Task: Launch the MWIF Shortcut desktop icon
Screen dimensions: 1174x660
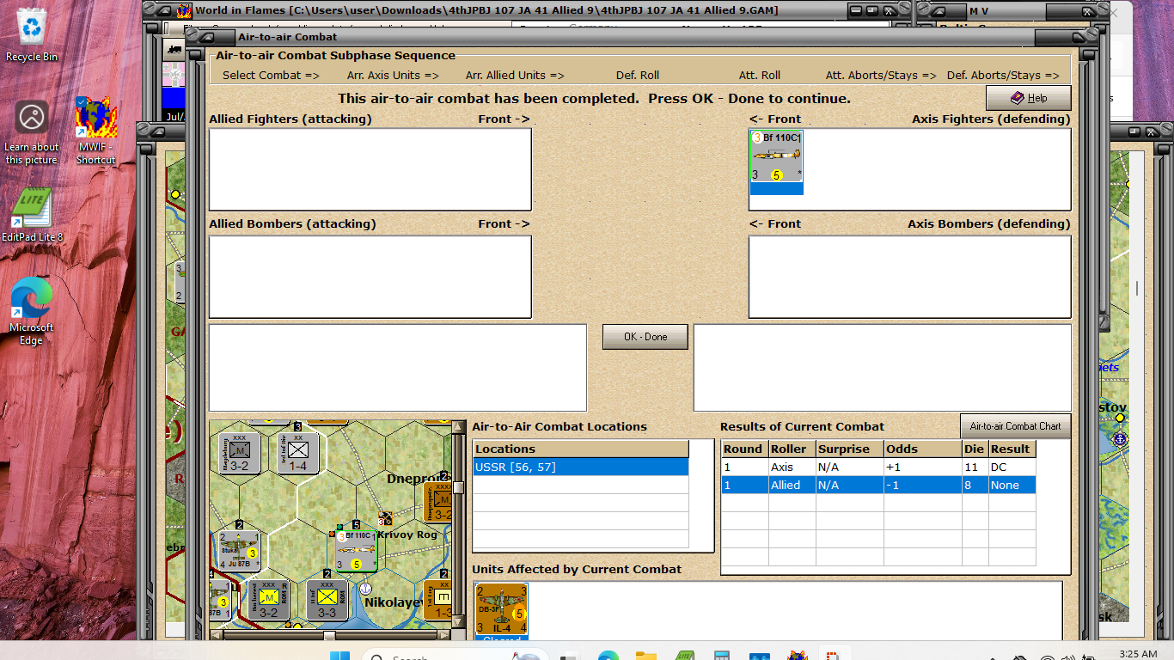Action: point(95,131)
